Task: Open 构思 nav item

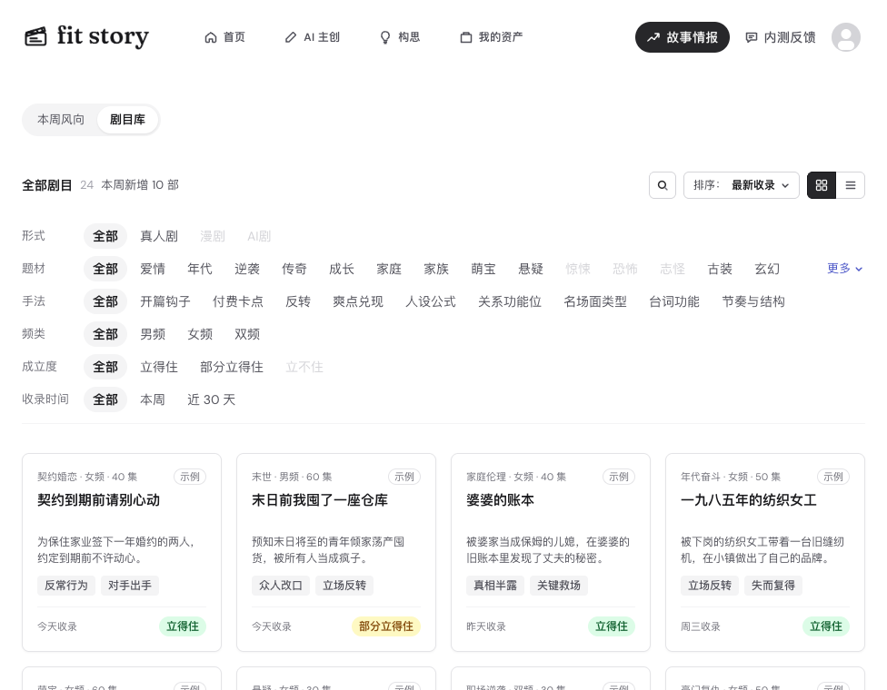Action: point(400,37)
